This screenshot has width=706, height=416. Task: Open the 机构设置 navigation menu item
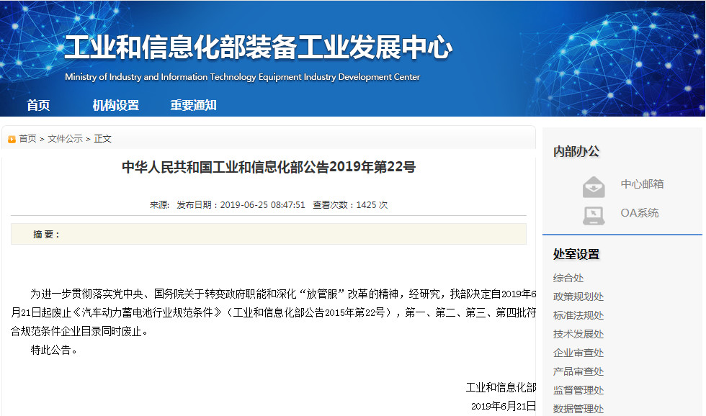[116, 105]
